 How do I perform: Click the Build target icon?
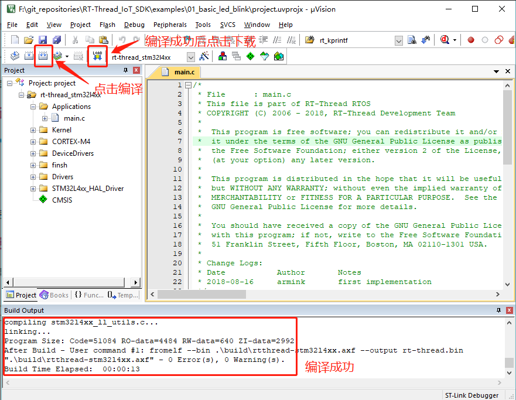29,56
